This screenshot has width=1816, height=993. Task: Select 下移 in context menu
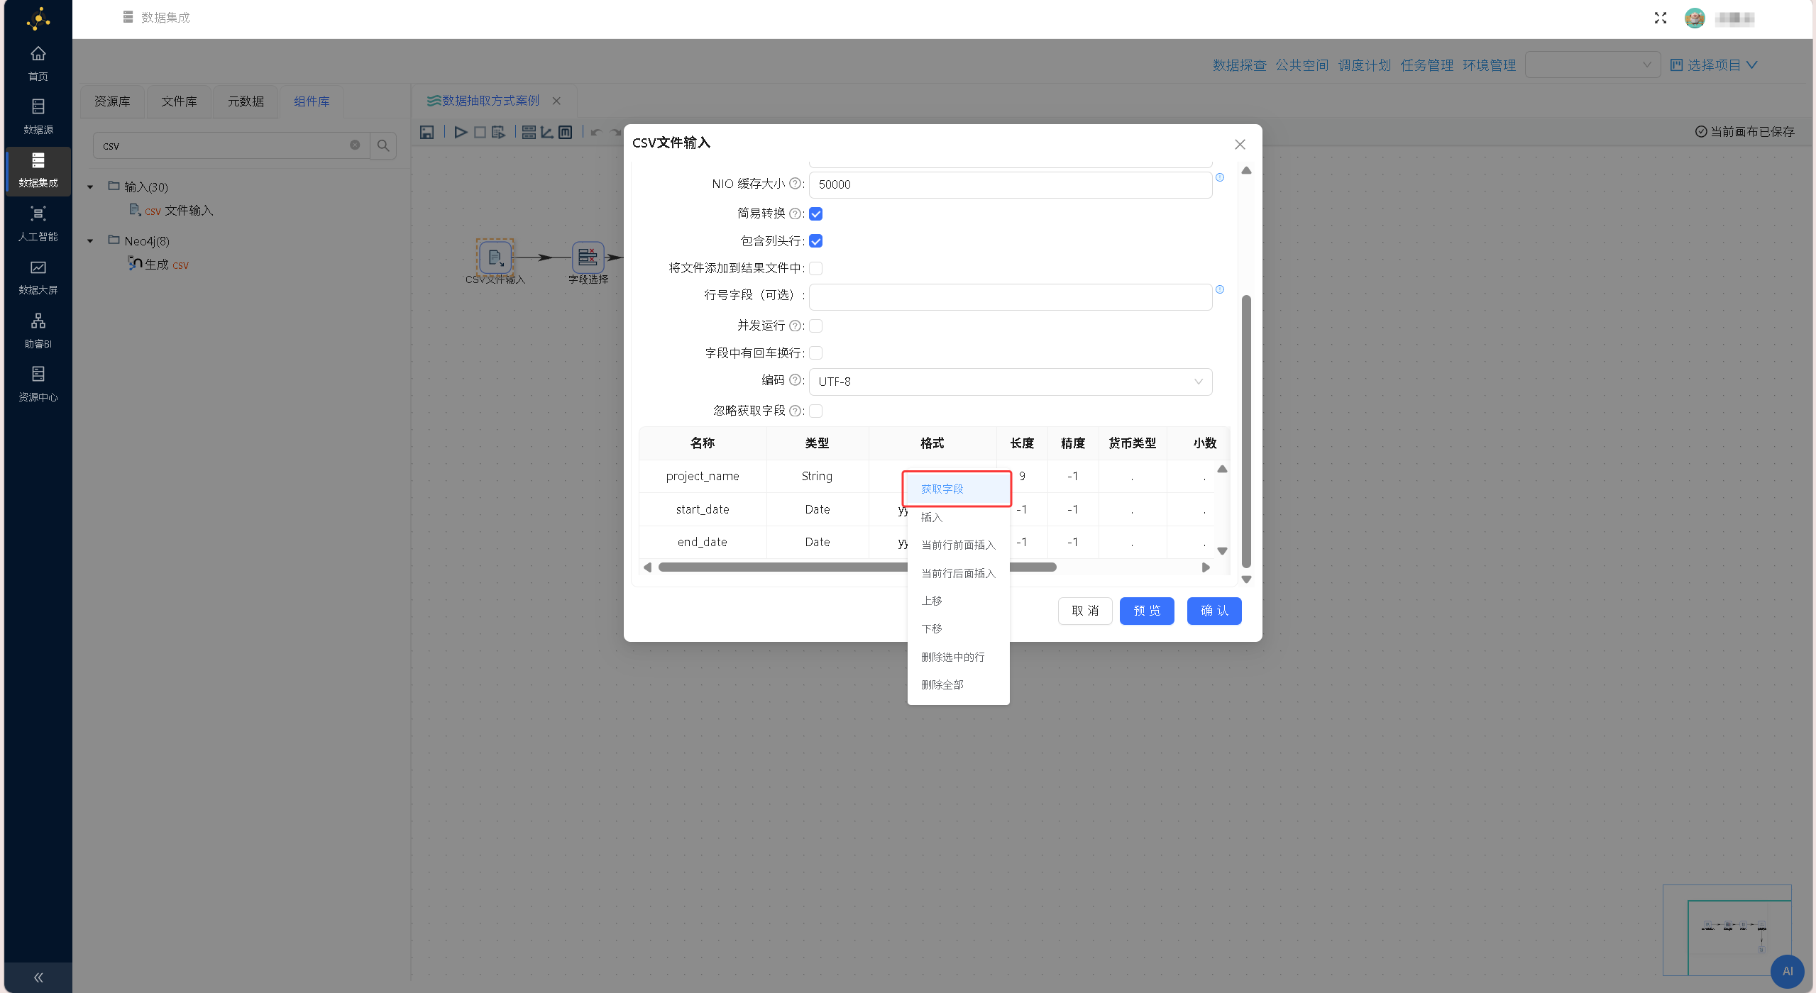[958, 628]
